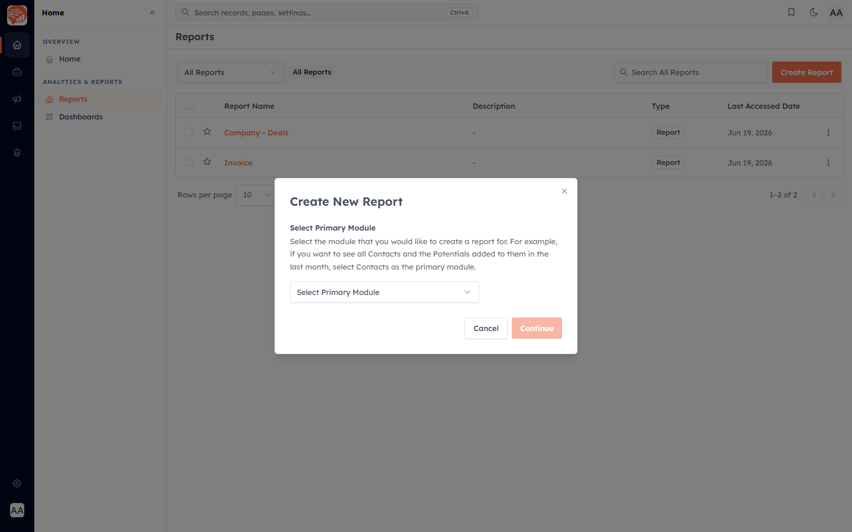This screenshot has width=852, height=532.
Task: Click the Ctrl+K shortcut badge
Action: [x=460, y=12]
